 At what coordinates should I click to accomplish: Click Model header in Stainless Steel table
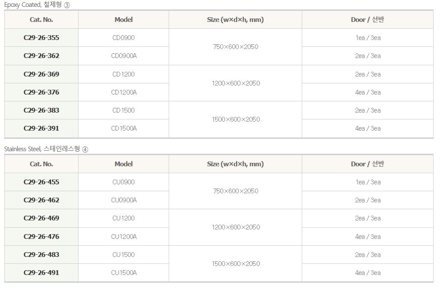coord(124,164)
